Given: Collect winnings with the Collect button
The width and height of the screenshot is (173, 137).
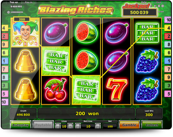Looking at the screenshot, I should (152, 125).
